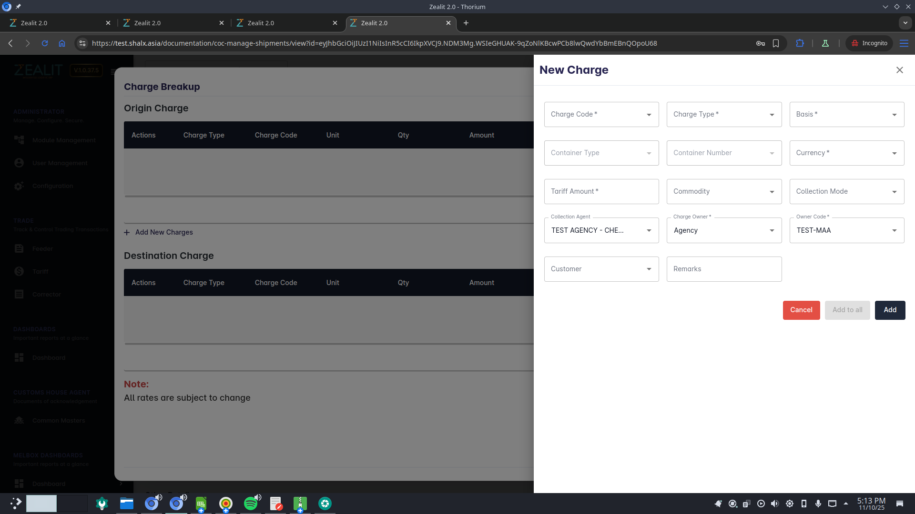Open the password key icon
The image size is (915, 514).
(x=761, y=43)
